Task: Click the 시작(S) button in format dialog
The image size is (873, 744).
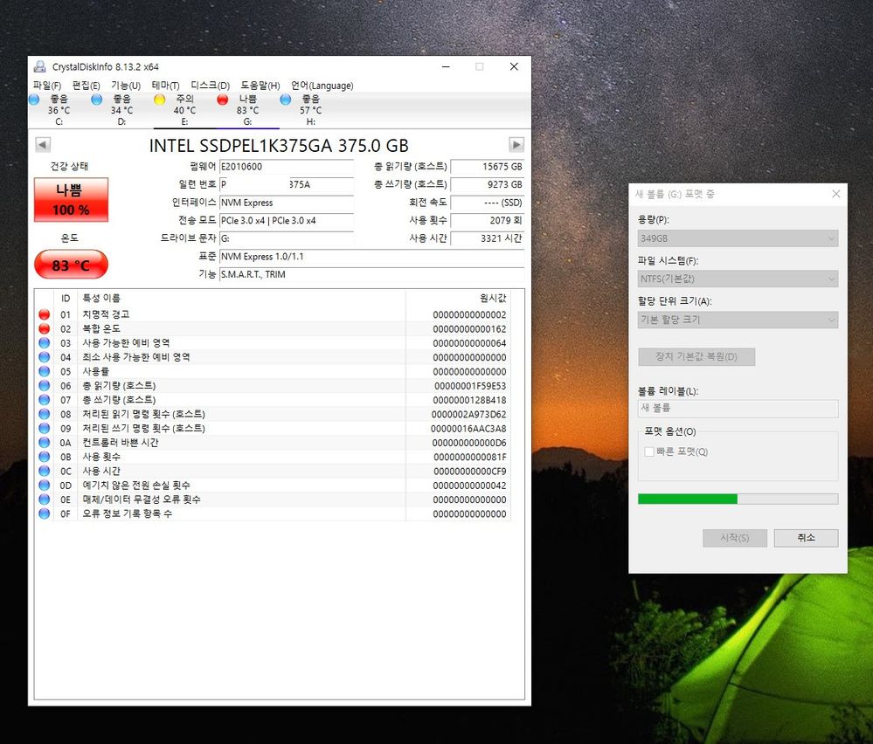Action: [x=734, y=538]
